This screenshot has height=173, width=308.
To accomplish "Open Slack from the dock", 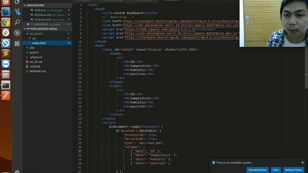I will click(x=6, y=33).
